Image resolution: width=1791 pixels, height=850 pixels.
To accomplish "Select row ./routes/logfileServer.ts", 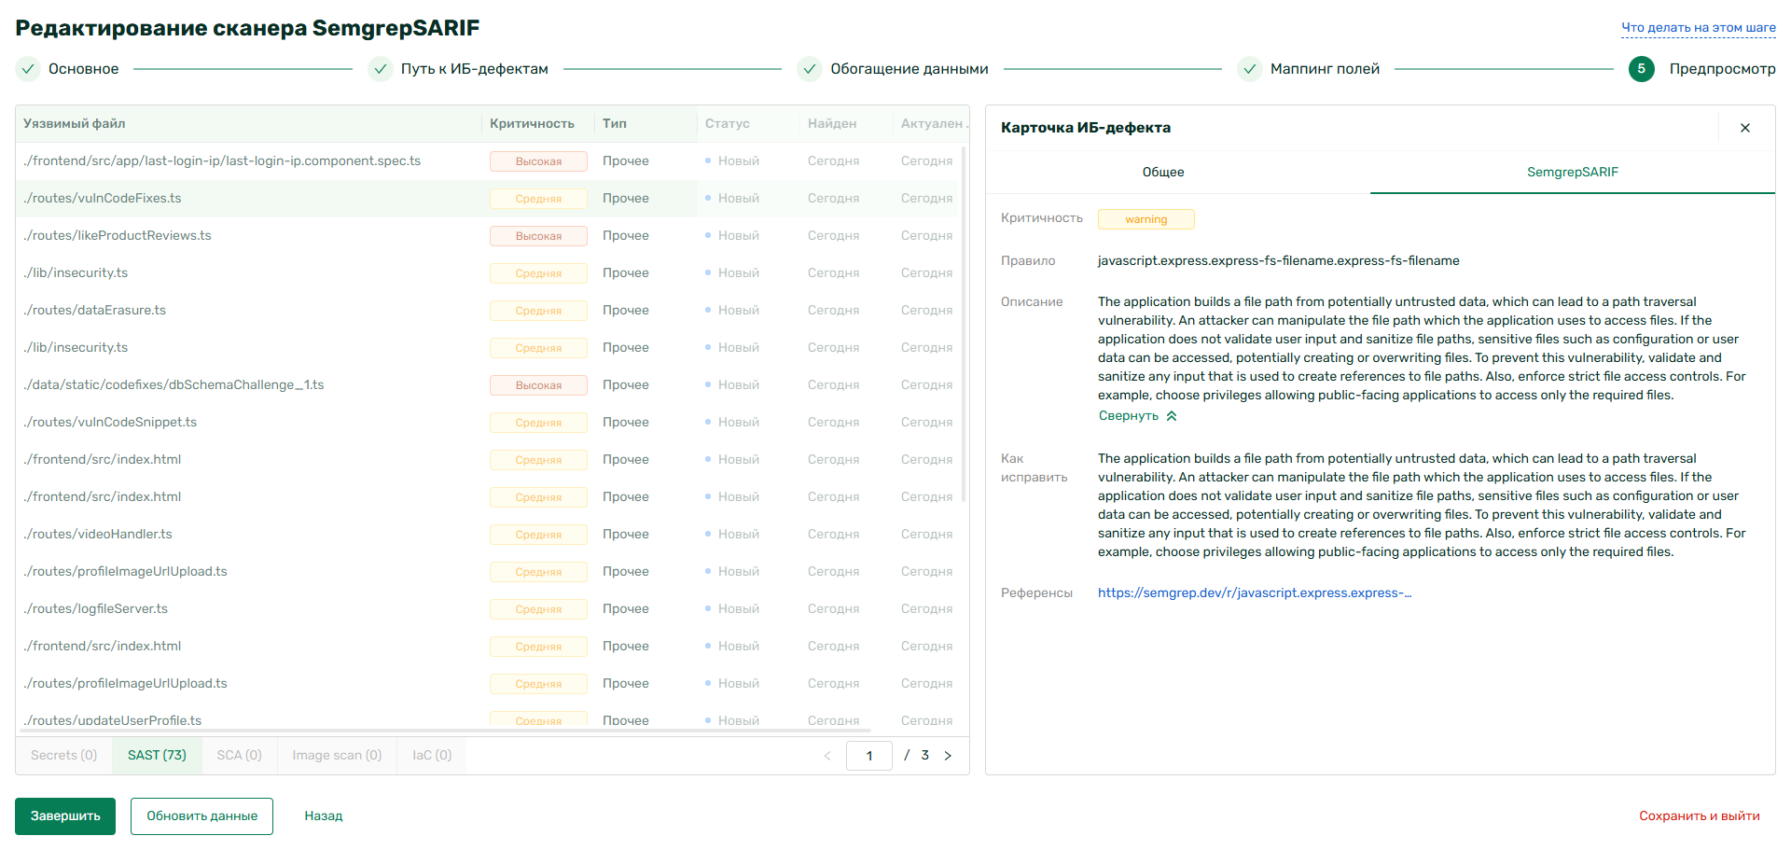I will tap(488, 609).
